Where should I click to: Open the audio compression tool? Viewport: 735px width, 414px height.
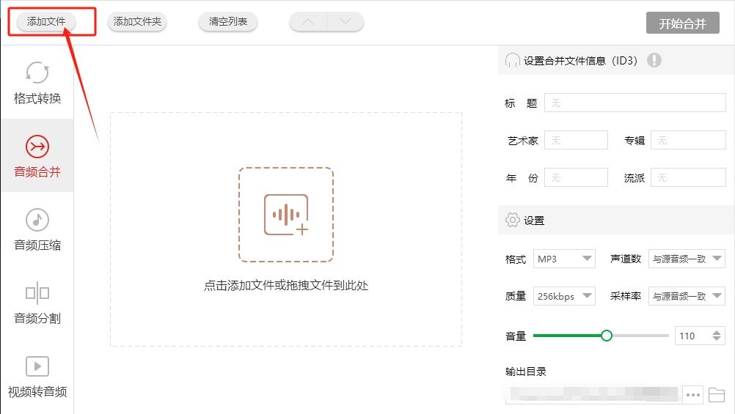point(37,220)
